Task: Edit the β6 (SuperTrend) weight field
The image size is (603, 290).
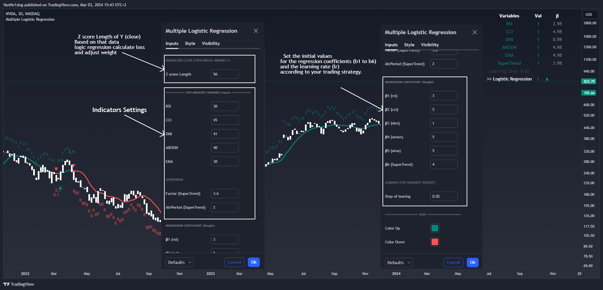Action: pyautogui.click(x=444, y=164)
